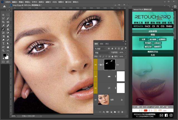
Task: Select the Rectangular Marquee tool
Action: pos(8,15)
